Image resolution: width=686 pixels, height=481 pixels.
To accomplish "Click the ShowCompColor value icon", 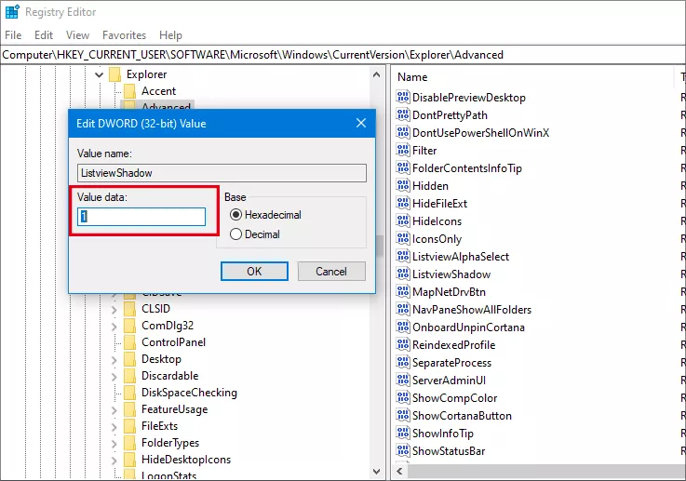I will [x=402, y=397].
